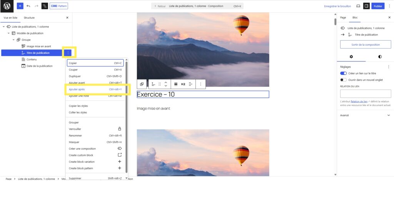Click the post title block type icon
Viewport: 394px width, 221px height.
tap(153, 84)
